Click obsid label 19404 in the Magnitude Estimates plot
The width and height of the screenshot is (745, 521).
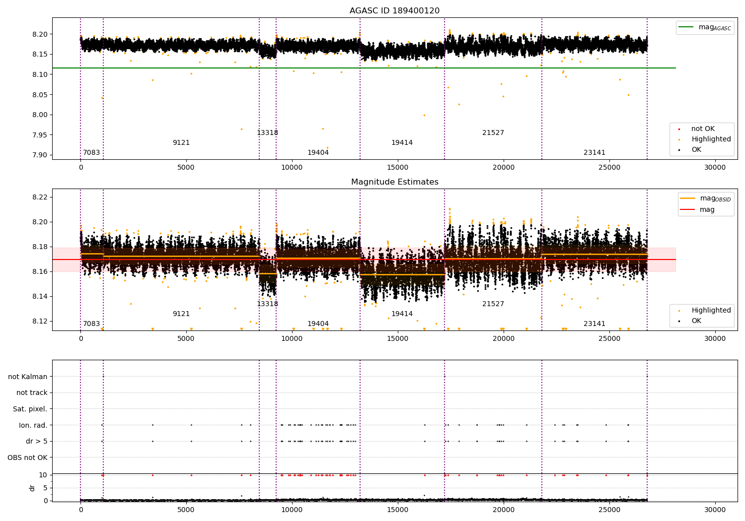click(x=318, y=324)
